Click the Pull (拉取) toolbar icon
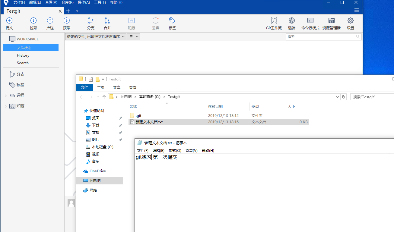394x232 pixels. (x=33, y=21)
